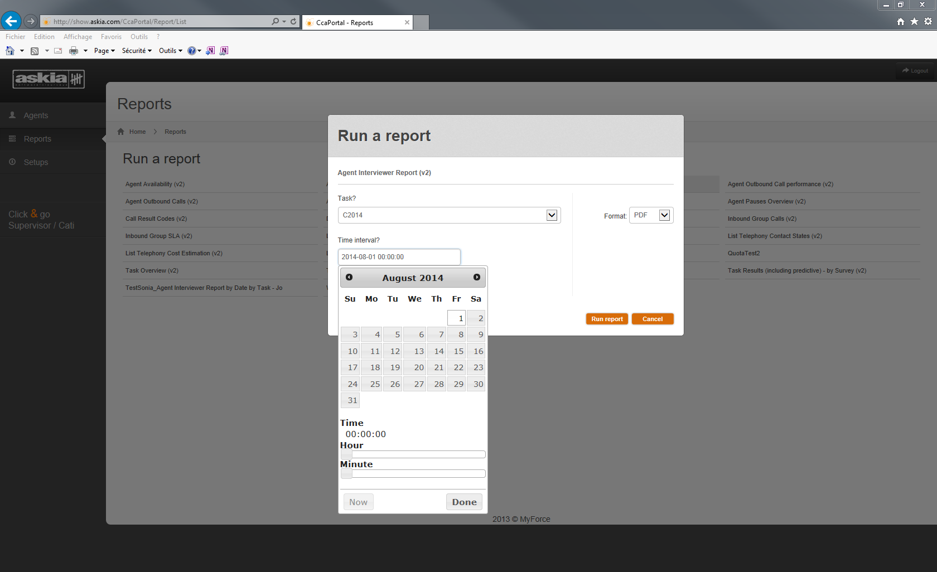Expand the Task dropdown showing C2014
This screenshot has width=937, height=572.
pos(552,215)
